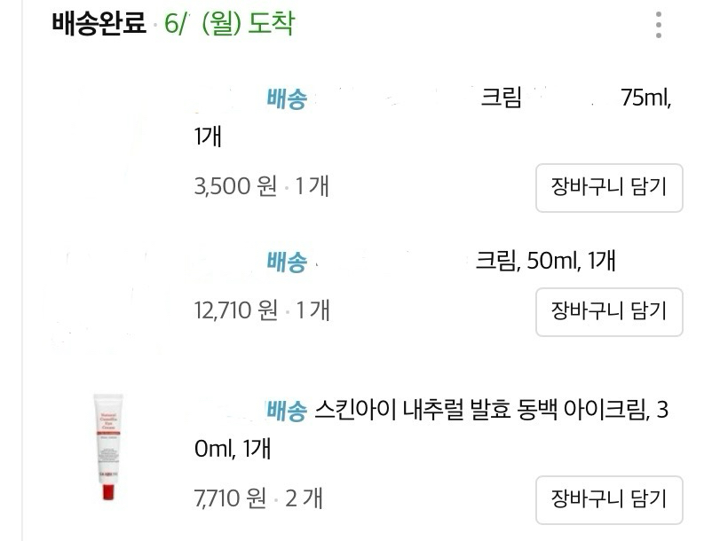
Task: Click 배송 badge beside 스킨아이 아이크림
Action: coord(286,411)
